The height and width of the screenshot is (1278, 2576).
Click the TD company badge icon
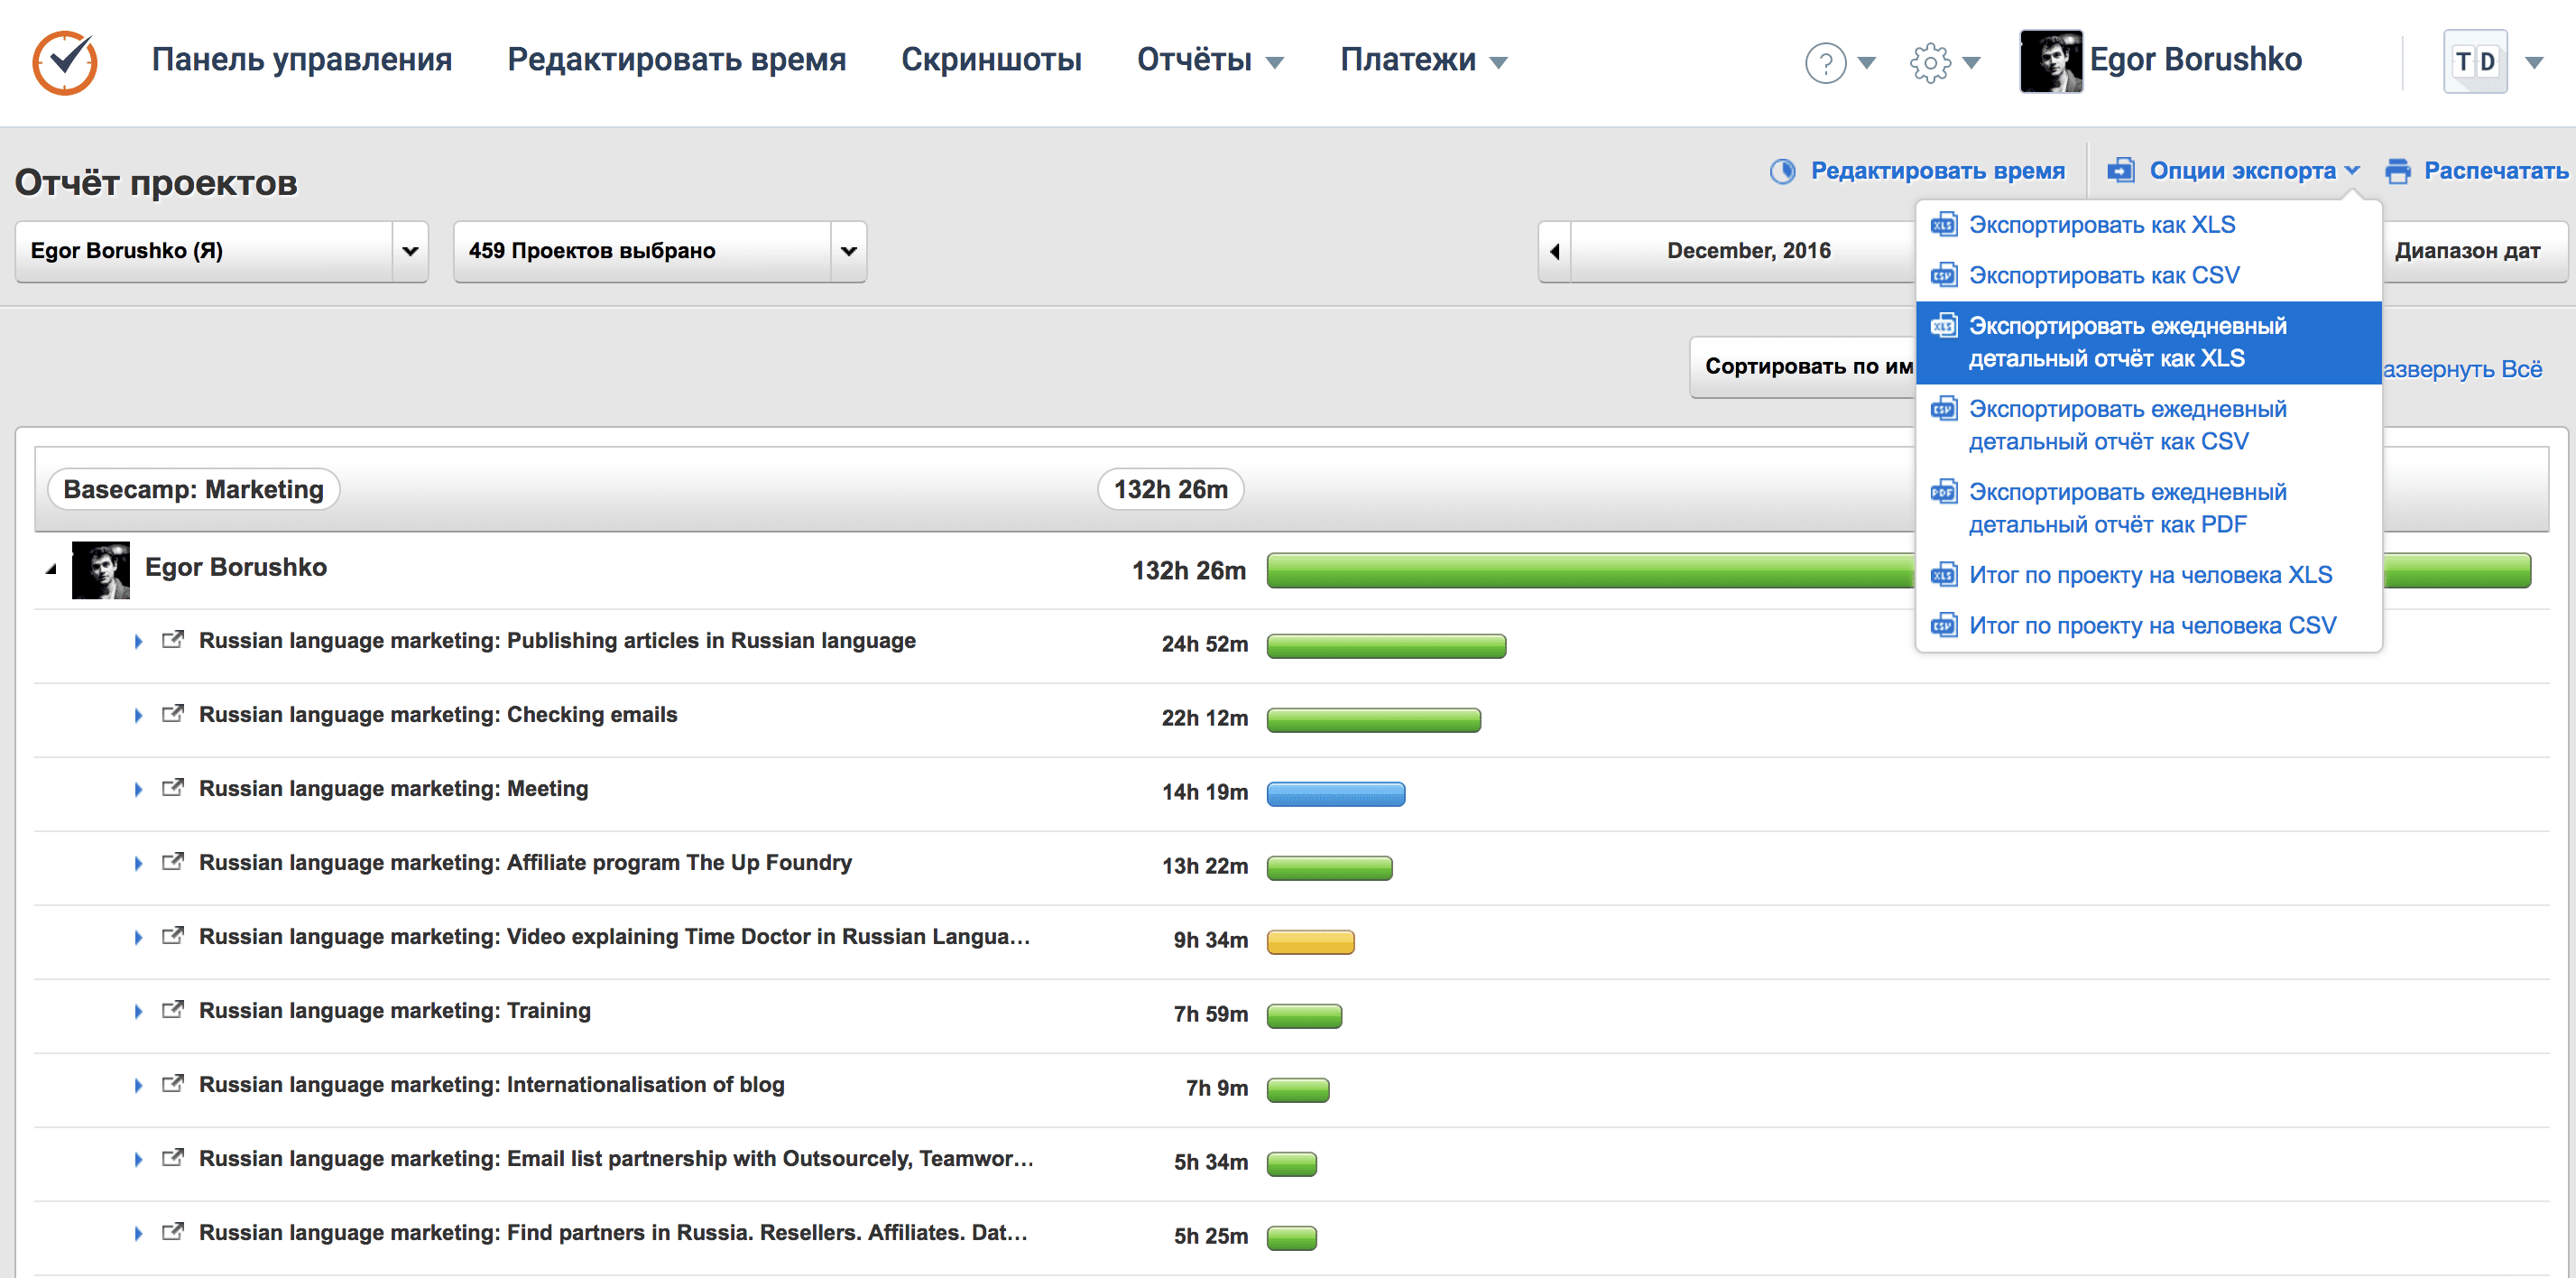click(x=2474, y=62)
